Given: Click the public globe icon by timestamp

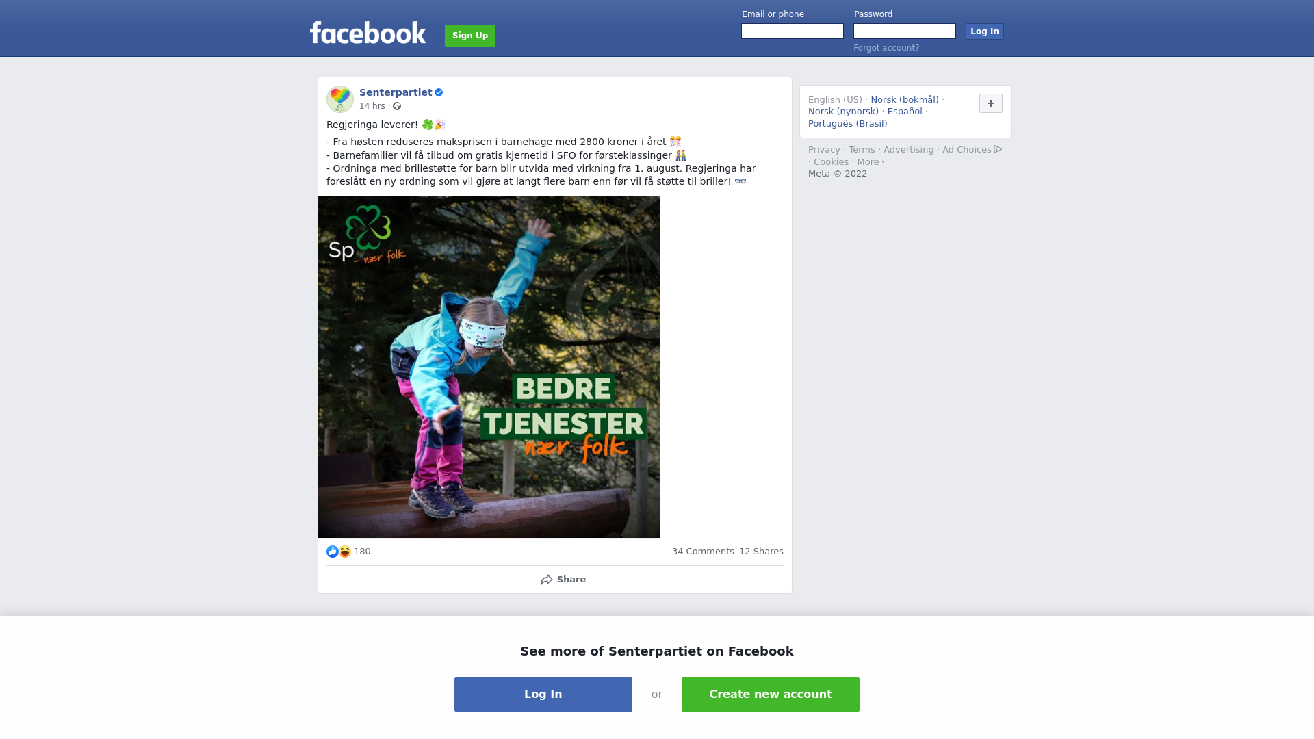Looking at the screenshot, I should point(397,106).
